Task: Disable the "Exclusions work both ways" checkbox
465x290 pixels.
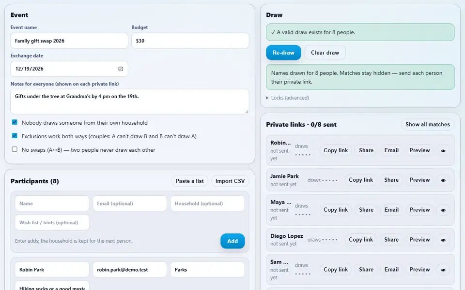Action: click(x=15, y=136)
